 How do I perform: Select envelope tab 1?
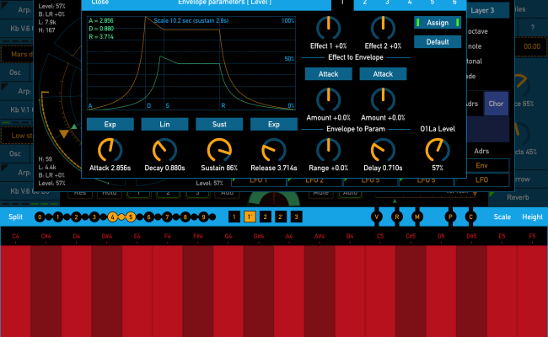(x=342, y=3)
